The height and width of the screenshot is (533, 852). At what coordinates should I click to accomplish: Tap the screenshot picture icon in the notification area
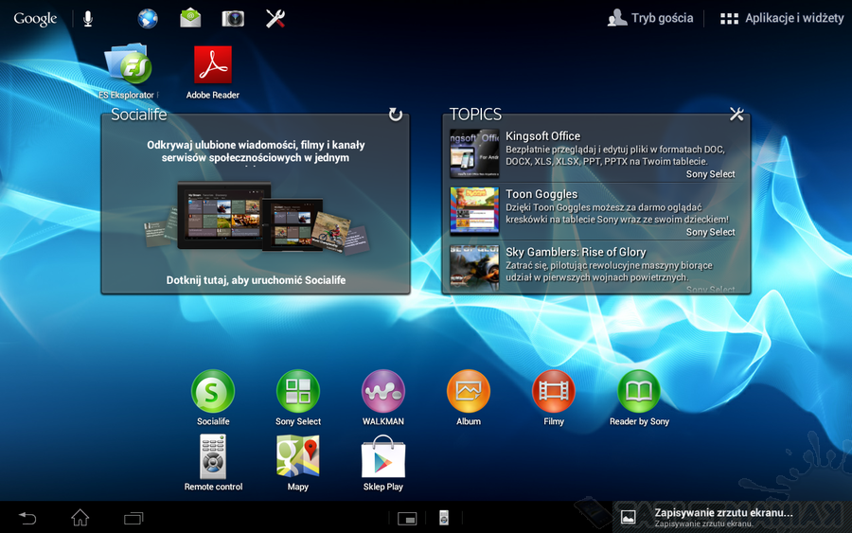(629, 517)
